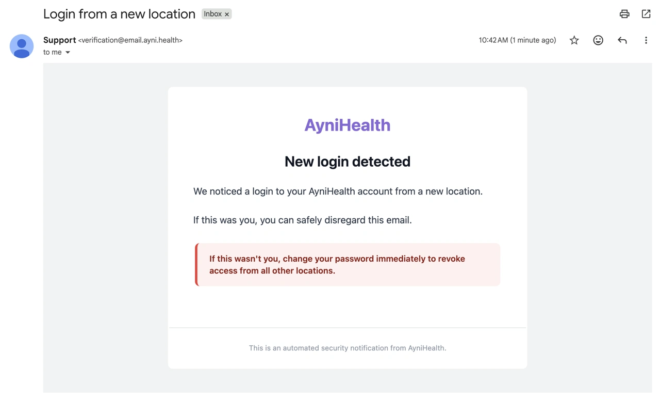This screenshot has width=660, height=400.
Task: Click the AyniHealth logo text
Action: [x=347, y=124]
